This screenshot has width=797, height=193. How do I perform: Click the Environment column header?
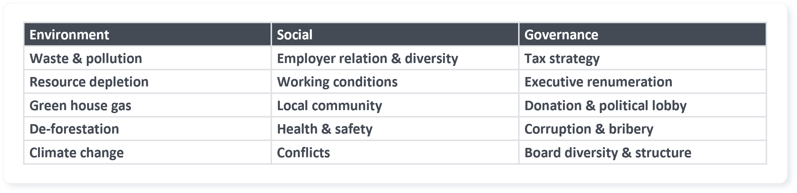pyautogui.click(x=147, y=34)
